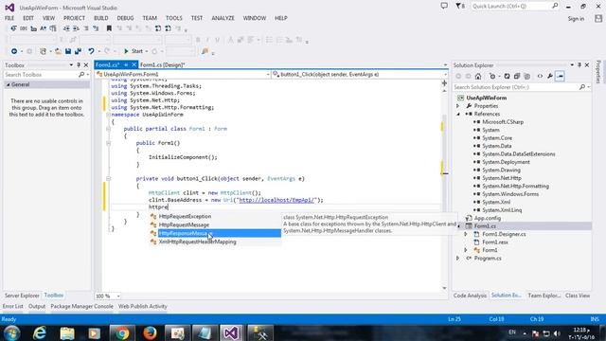606x341 pixels.
Task: Collapse the References node
Action: coord(458,114)
